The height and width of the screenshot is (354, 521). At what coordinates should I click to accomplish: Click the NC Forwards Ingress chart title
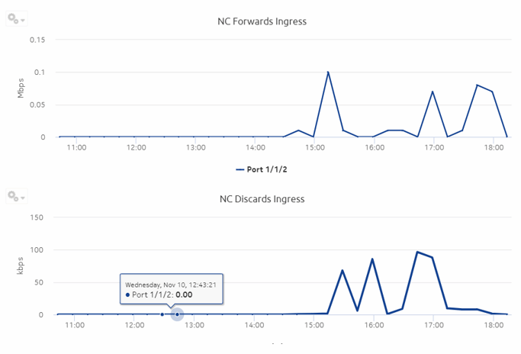tap(262, 21)
